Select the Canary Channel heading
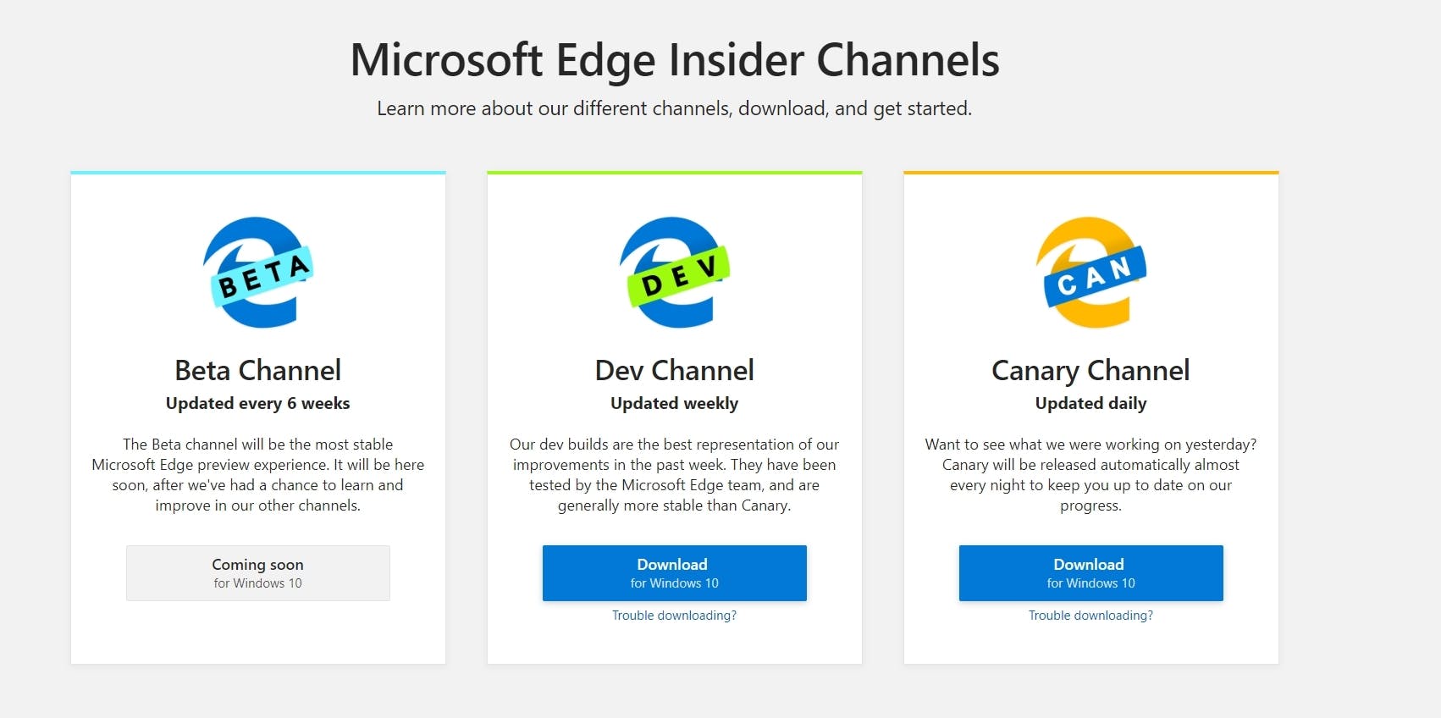Viewport: 1441px width, 718px height. click(1091, 371)
